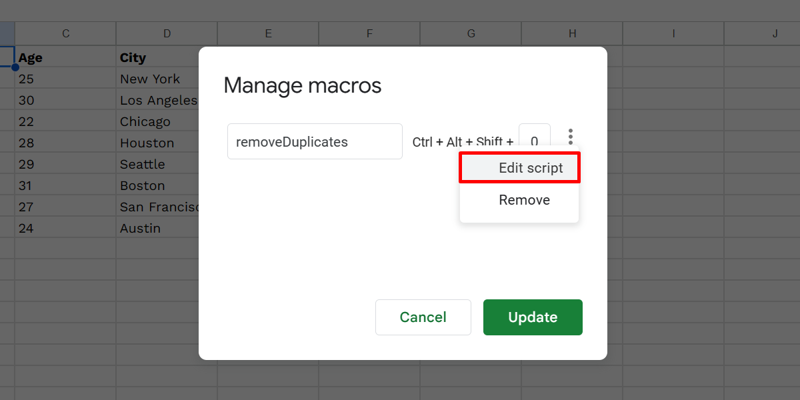This screenshot has width=800, height=400.
Task: Select column header D
Action: coord(166,33)
